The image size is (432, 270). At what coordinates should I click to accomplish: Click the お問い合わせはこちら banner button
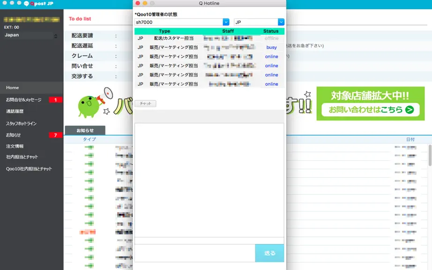point(370,110)
